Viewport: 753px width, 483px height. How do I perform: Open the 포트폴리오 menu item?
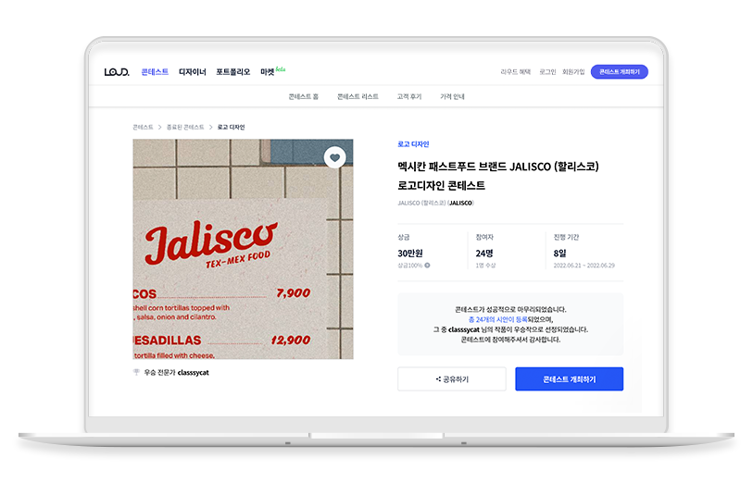pos(232,72)
